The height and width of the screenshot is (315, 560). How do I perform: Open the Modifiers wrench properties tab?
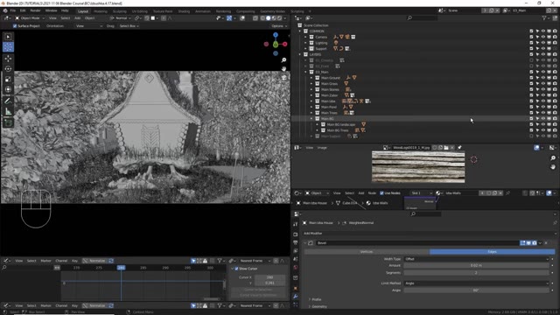[296, 297]
